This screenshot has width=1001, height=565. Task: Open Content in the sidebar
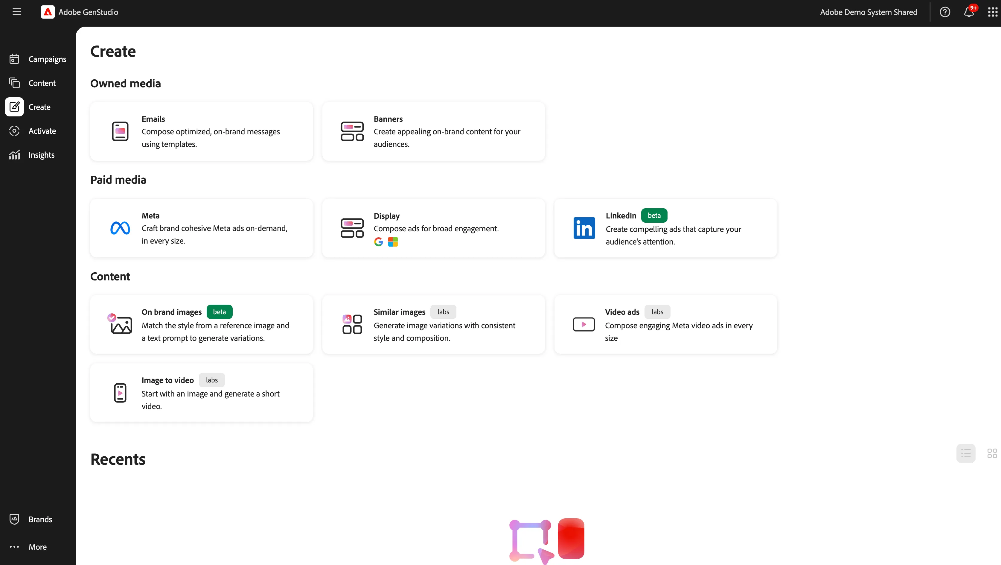pyautogui.click(x=38, y=83)
